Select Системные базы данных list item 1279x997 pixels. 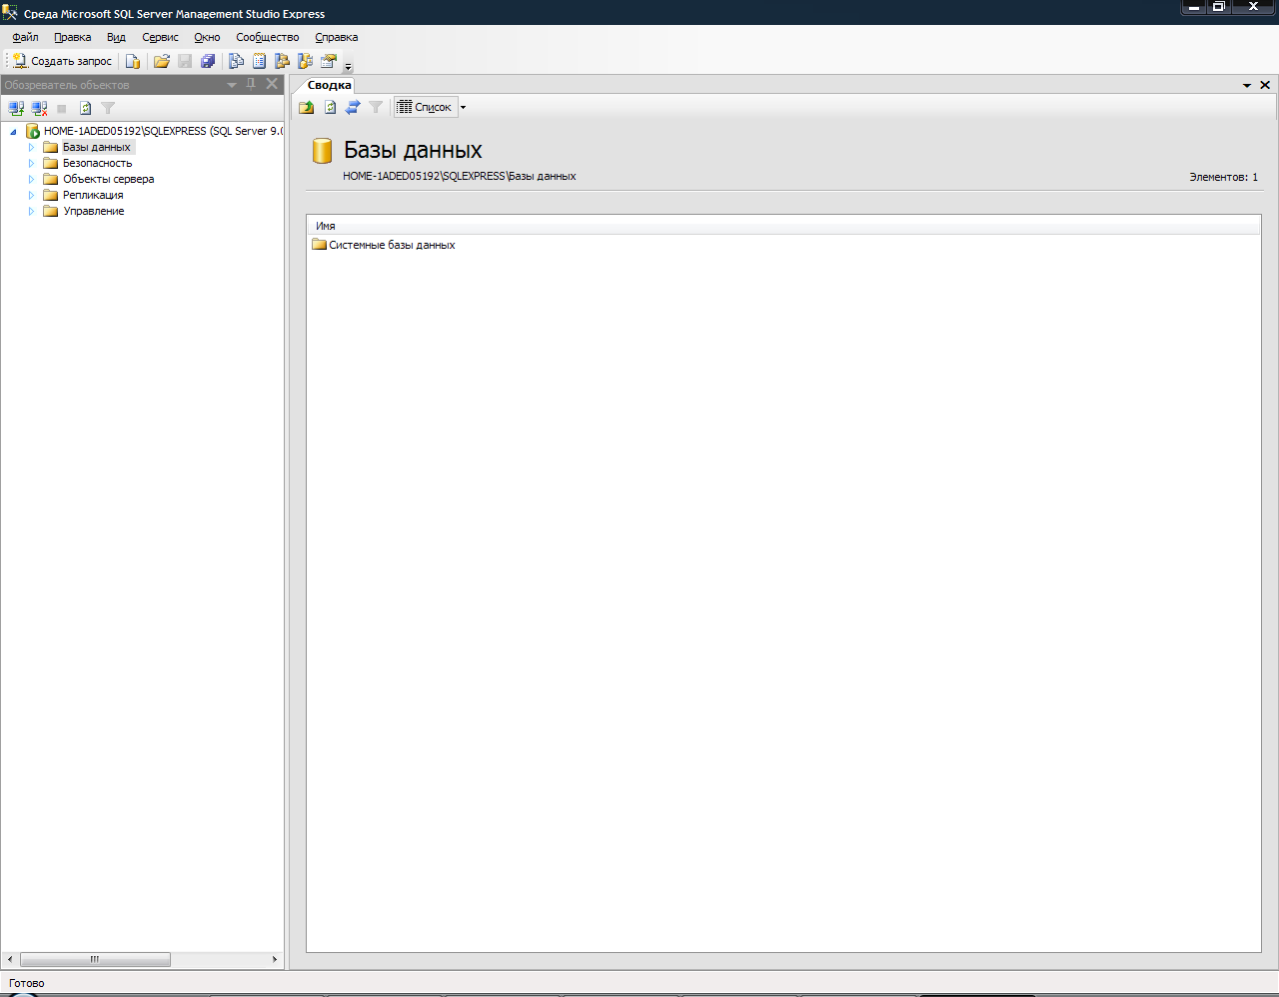pyautogui.click(x=384, y=245)
